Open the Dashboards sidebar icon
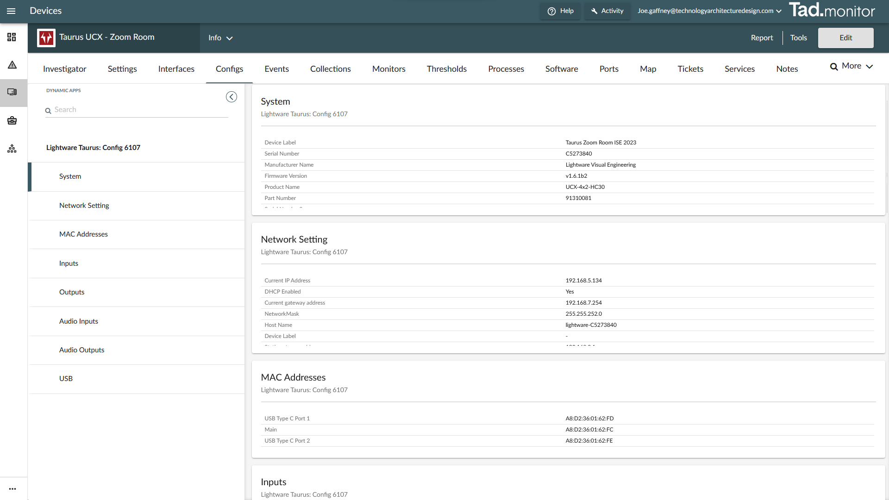889x500 pixels. coord(12,37)
